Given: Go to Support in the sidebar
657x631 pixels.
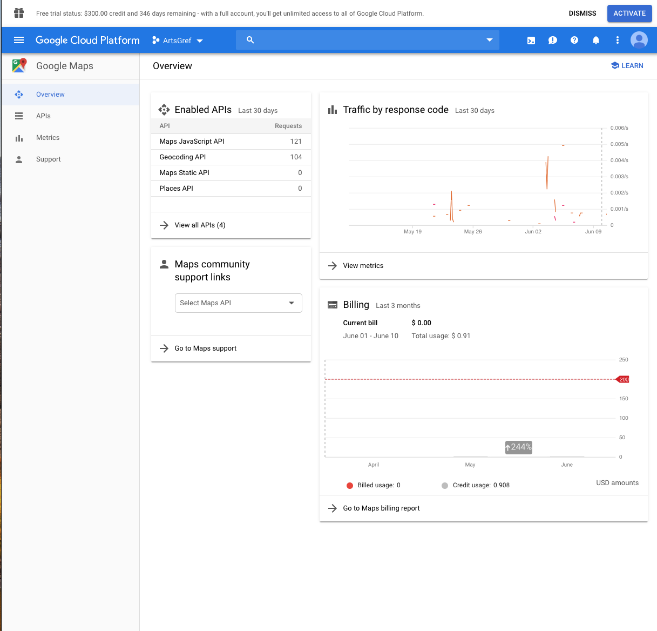Looking at the screenshot, I should tap(48, 159).
